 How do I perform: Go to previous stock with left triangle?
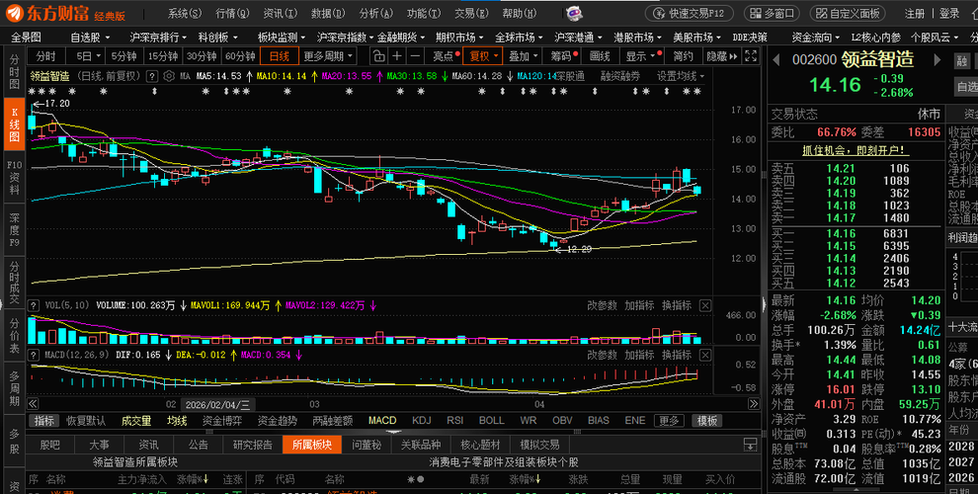[x=776, y=60]
